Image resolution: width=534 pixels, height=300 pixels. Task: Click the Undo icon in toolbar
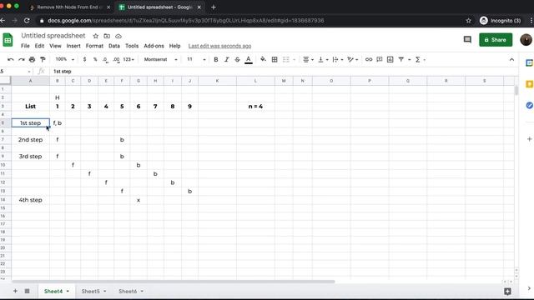(11, 59)
